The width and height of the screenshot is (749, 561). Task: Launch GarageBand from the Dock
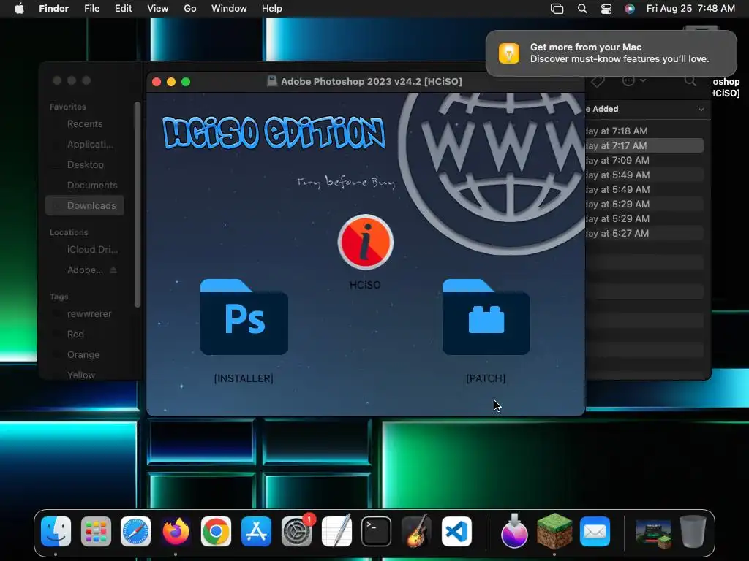click(416, 531)
